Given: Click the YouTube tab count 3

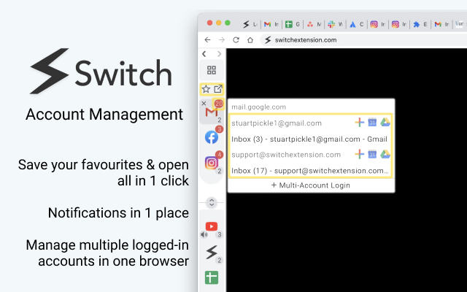Looking at the screenshot, I should [x=219, y=235].
